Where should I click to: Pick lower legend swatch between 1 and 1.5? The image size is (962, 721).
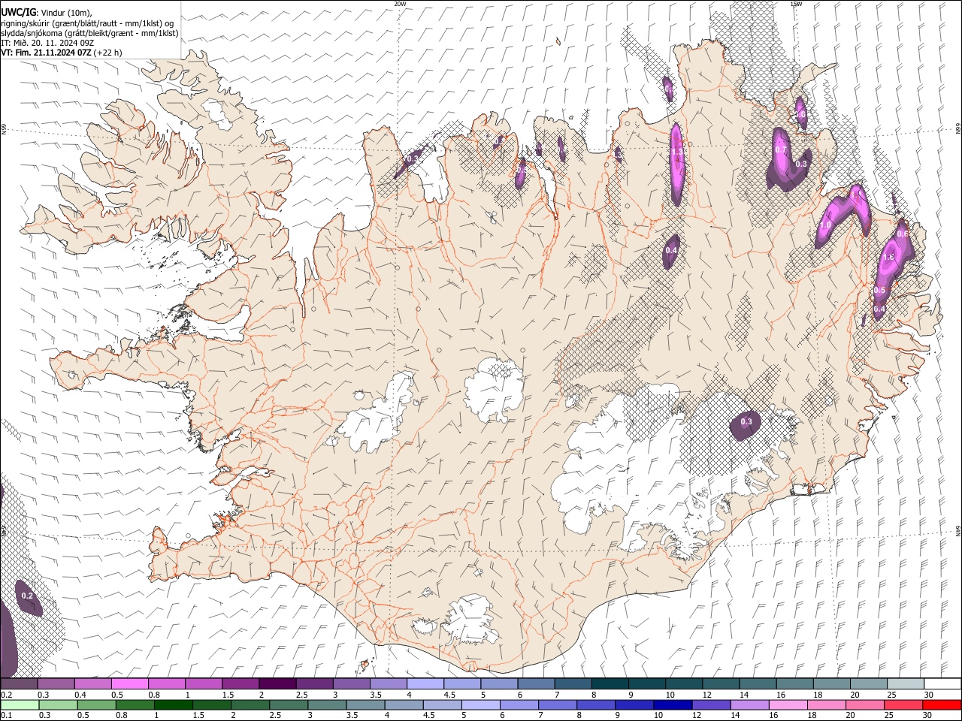[173, 704]
